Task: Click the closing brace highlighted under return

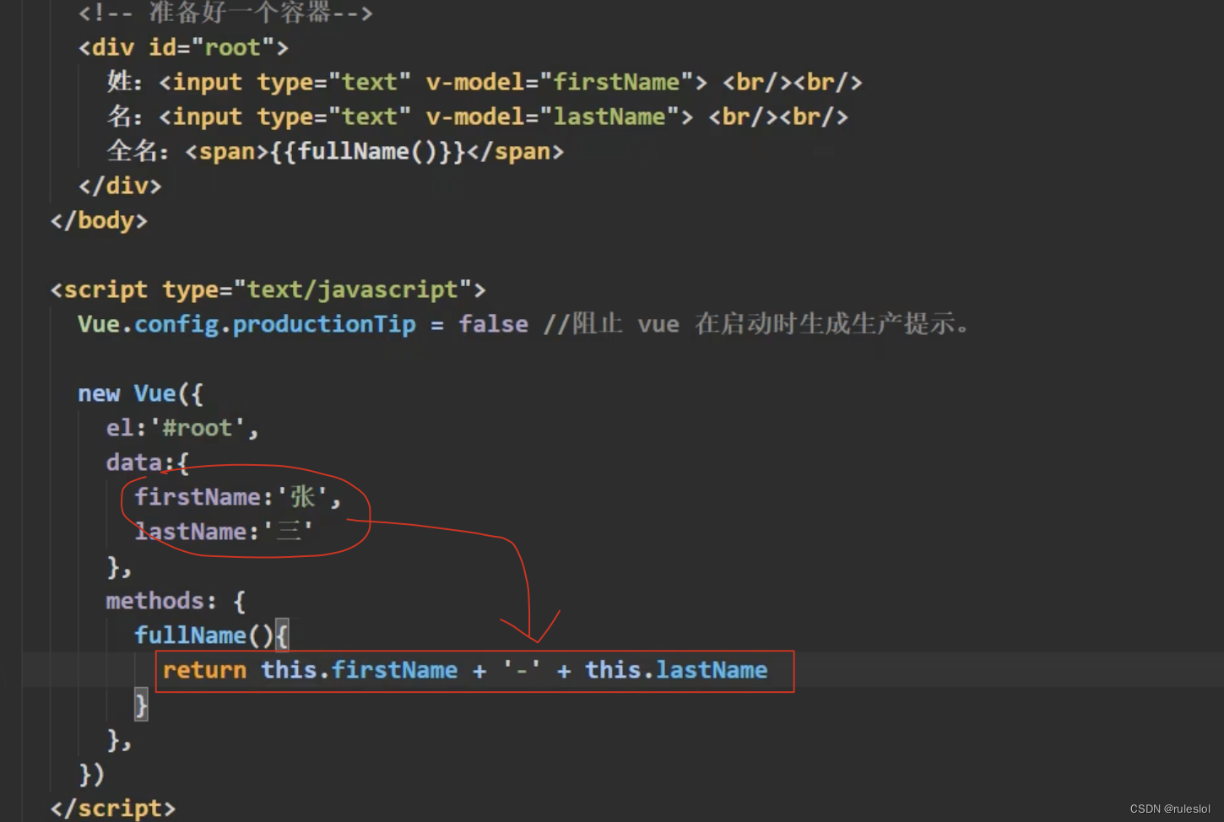Action: [x=141, y=705]
